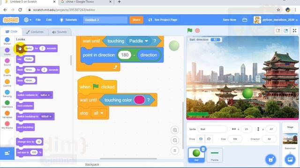
Task: Zoom out the code workspace
Action: [175, 140]
